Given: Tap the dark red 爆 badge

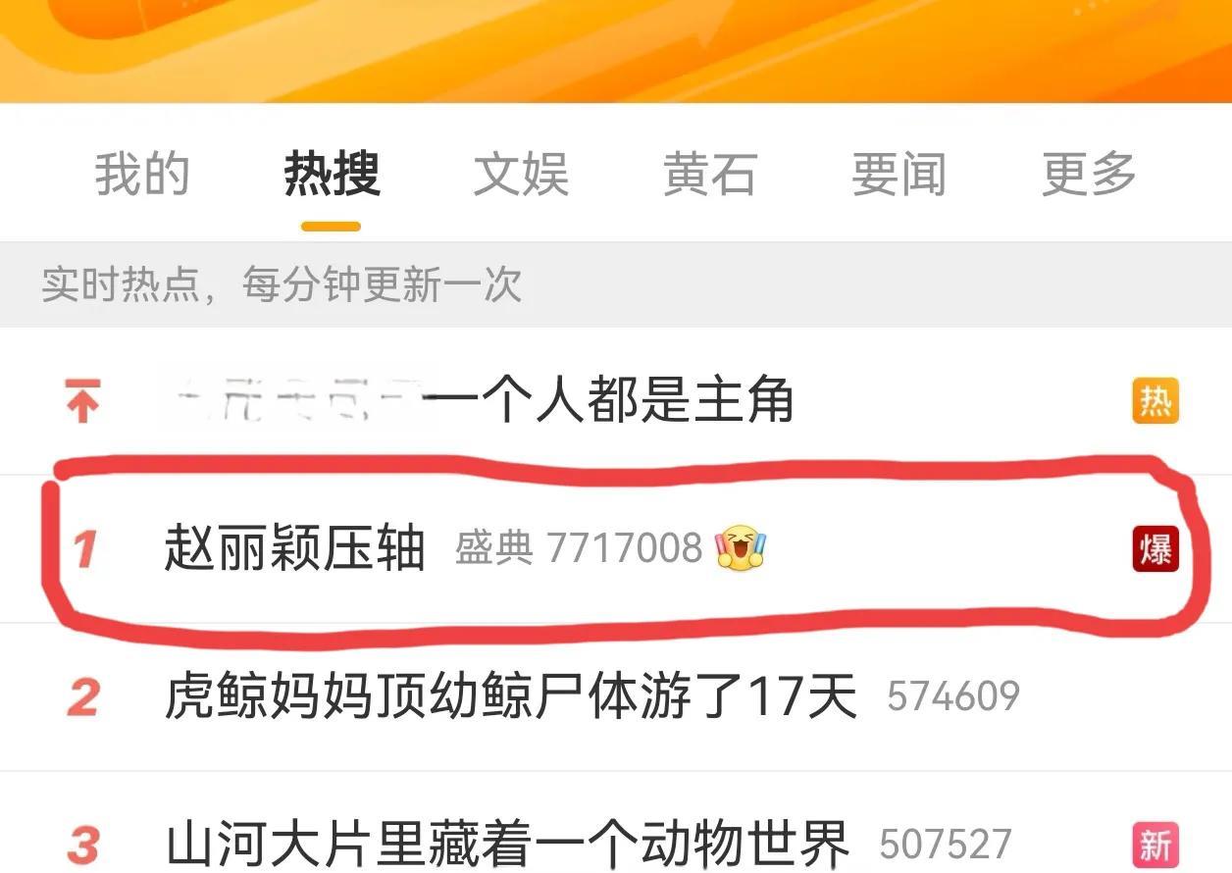Looking at the screenshot, I should (1155, 548).
